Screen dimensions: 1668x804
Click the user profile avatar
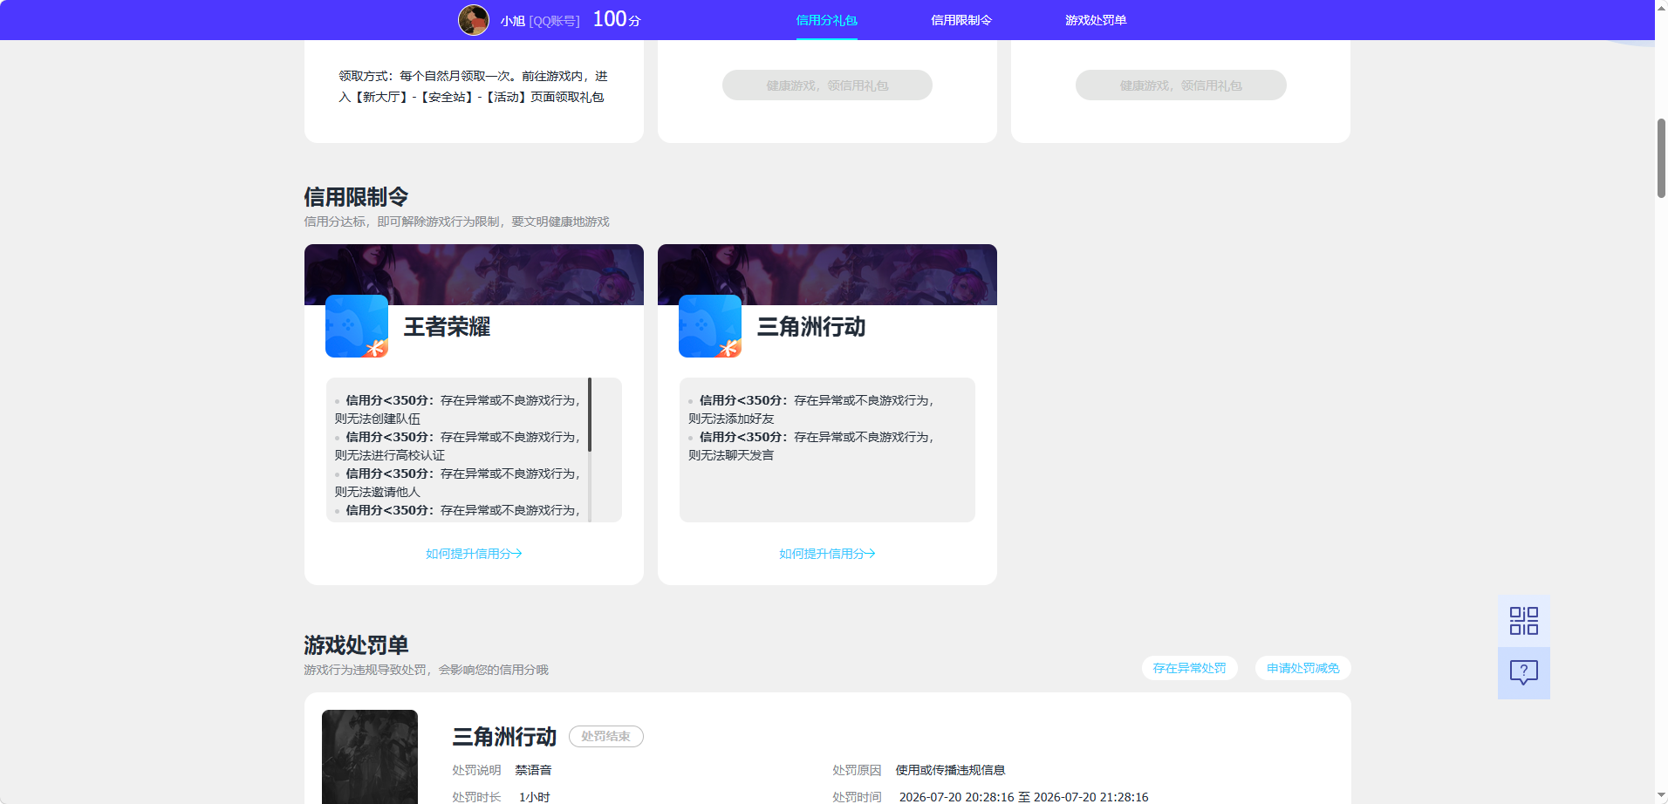tap(474, 20)
